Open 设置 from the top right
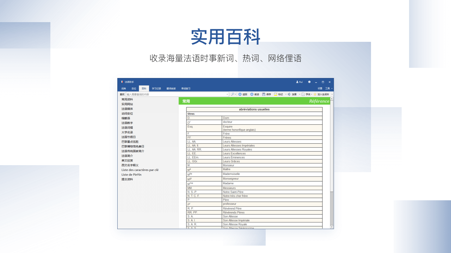 [320, 88]
